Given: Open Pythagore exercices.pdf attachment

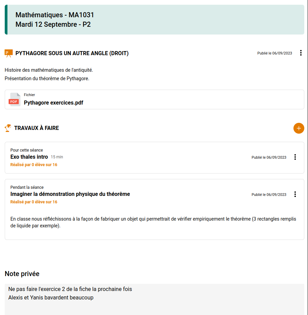Looking at the screenshot, I should coord(53,103).
